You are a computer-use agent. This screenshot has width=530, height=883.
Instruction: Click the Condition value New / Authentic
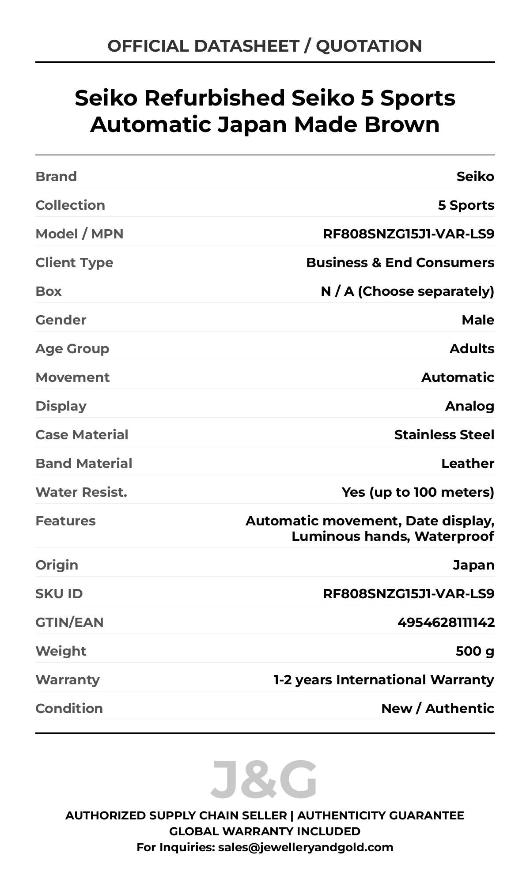coord(437,708)
